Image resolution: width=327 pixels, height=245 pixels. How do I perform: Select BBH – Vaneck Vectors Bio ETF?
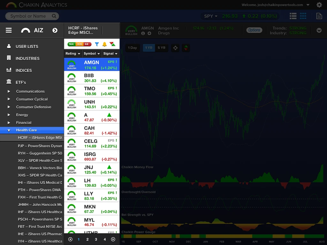click(x=40, y=168)
